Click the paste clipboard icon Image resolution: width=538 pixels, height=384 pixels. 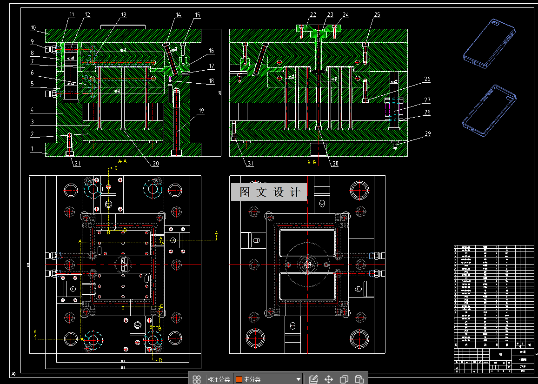tap(359, 379)
